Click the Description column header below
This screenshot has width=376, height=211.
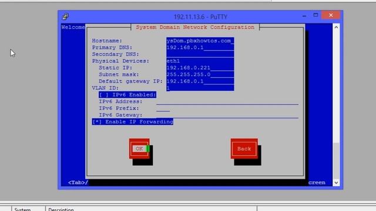[151, 209]
